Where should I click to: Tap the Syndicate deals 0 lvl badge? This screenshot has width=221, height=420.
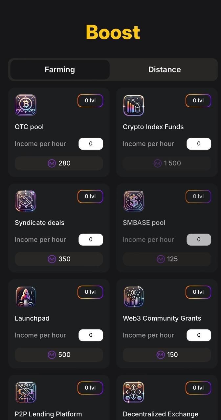tap(90, 196)
